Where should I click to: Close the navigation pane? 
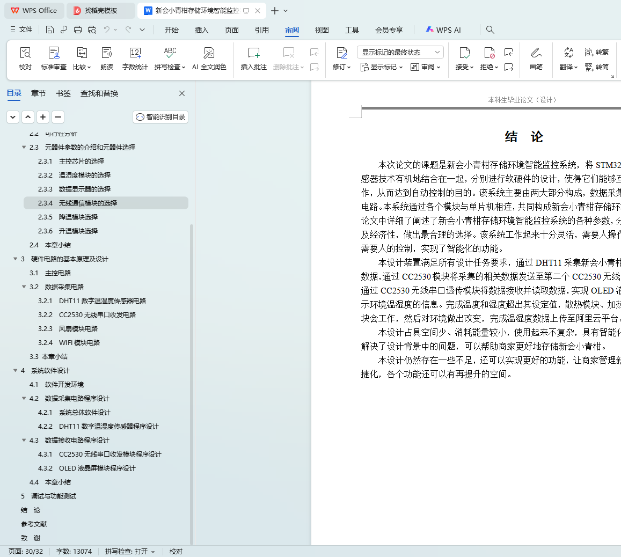[x=182, y=93]
